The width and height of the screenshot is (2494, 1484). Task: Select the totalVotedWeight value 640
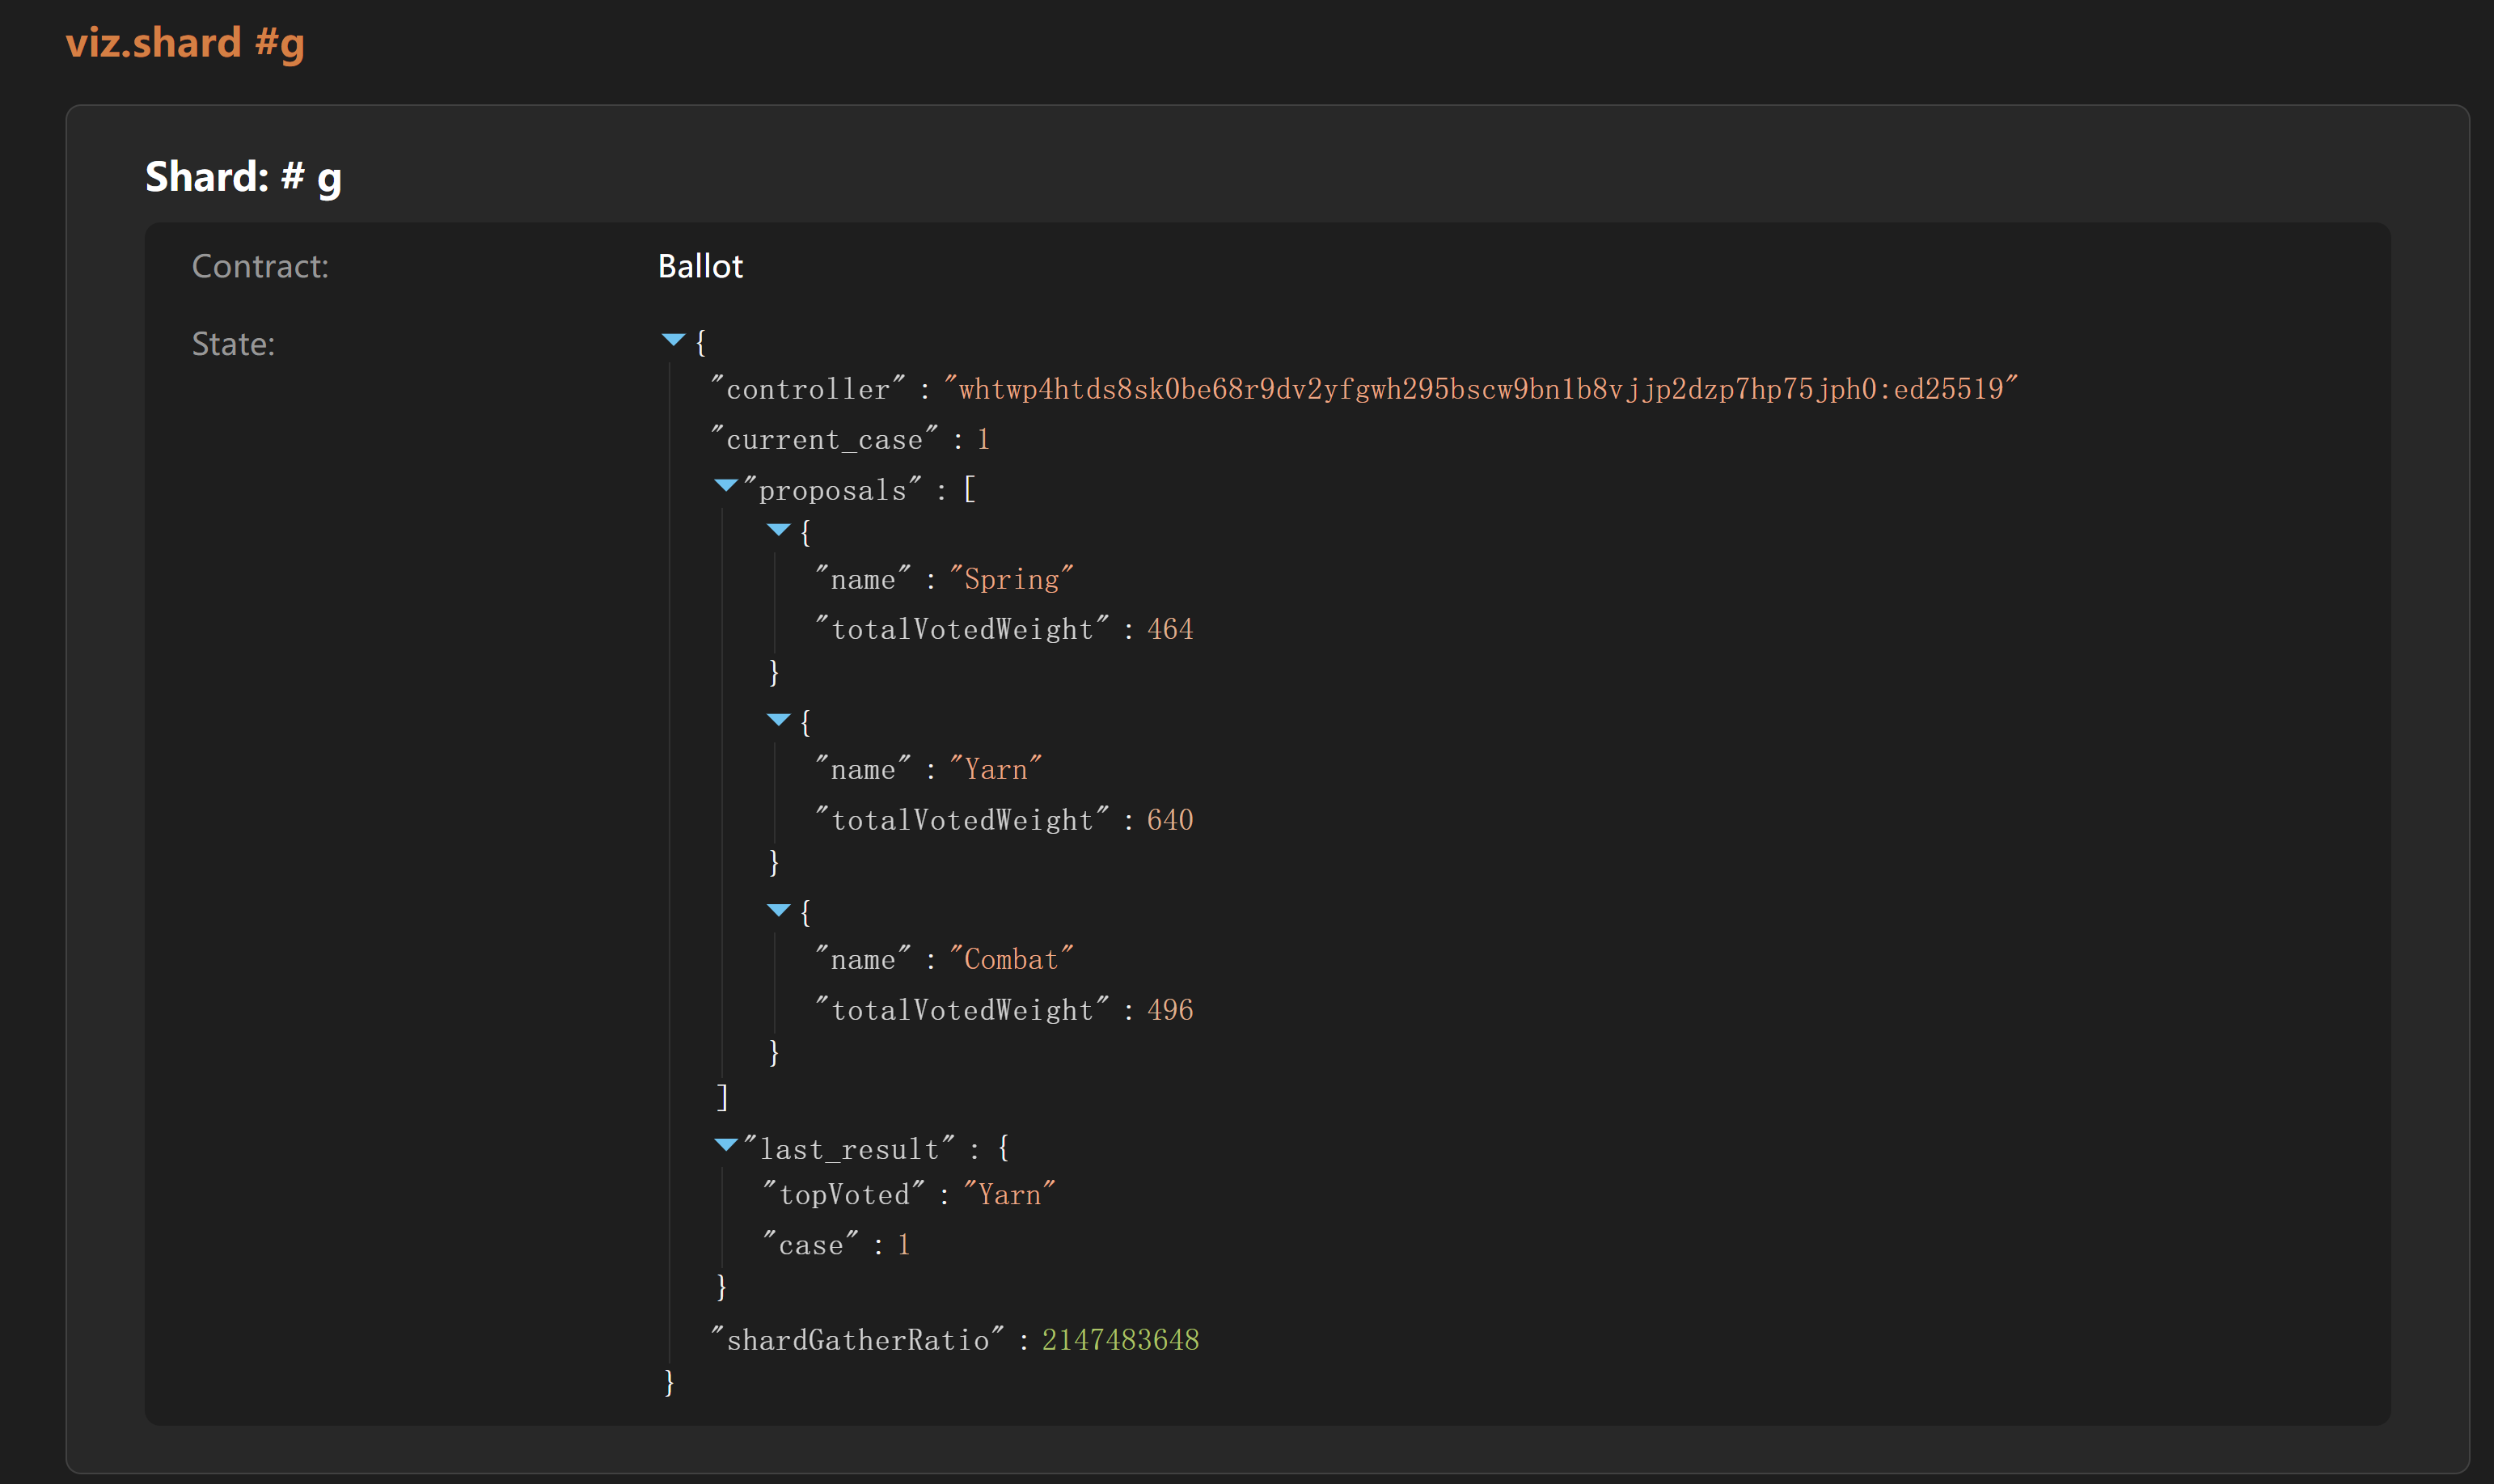[x=1170, y=820]
